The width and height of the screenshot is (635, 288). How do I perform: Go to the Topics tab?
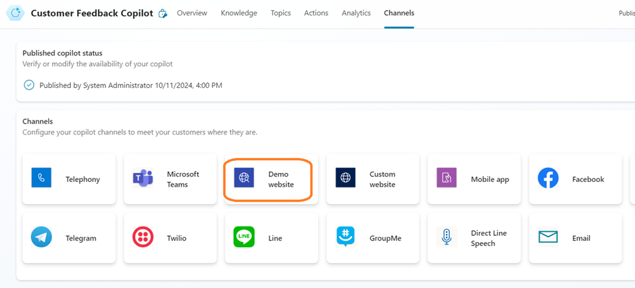tap(280, 13)
